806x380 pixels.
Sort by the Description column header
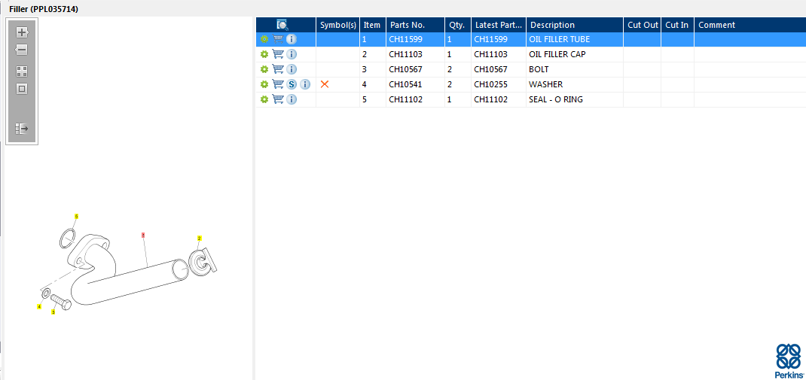point(575,25)
